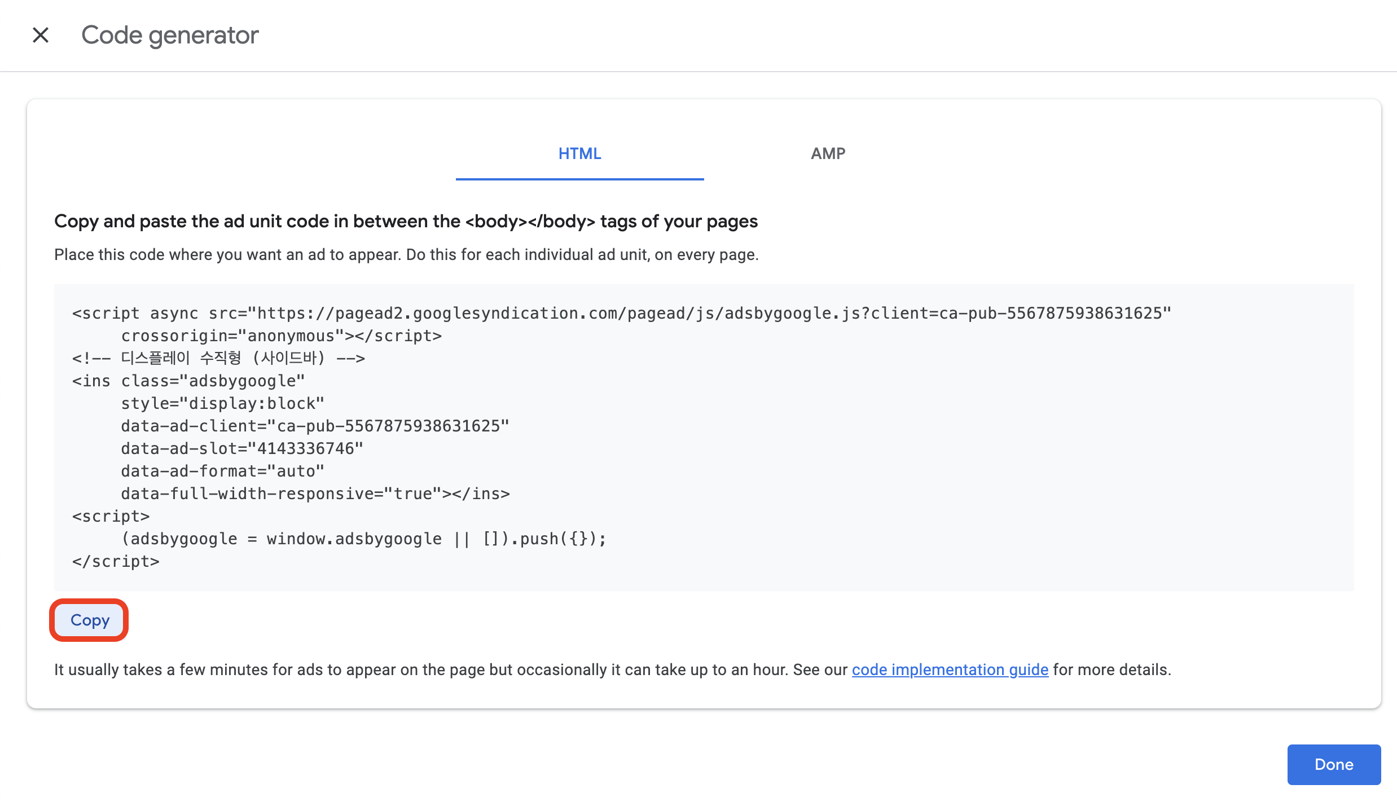The height and width of the screenshot is (802, 1397).
Task: Click the data-ad-client attribute line
Action: pyautogui.click(x=315, y=426)
